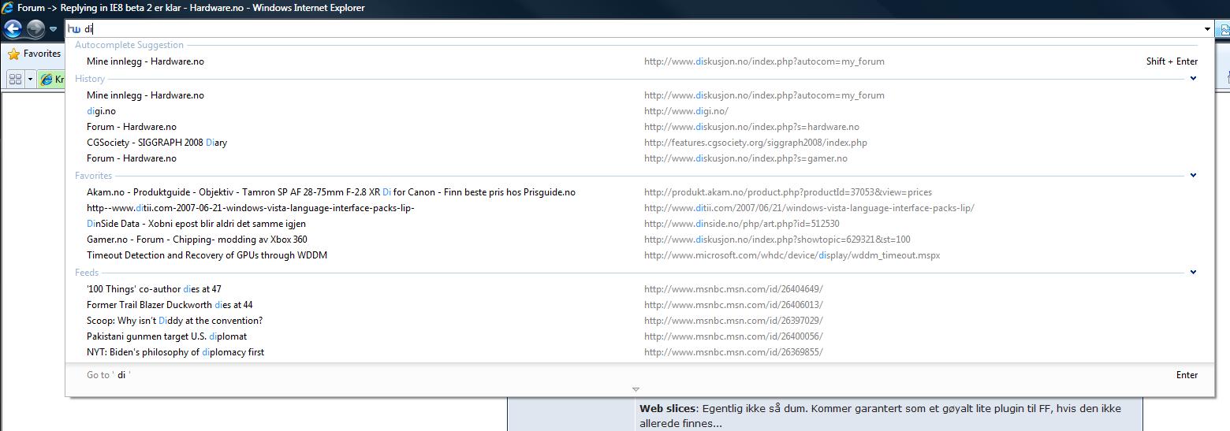Click URL msnbc.msn.com/id/26404649/
Image resolution: width=1230 pixels, height=431 pixels.
pos(733,289)
